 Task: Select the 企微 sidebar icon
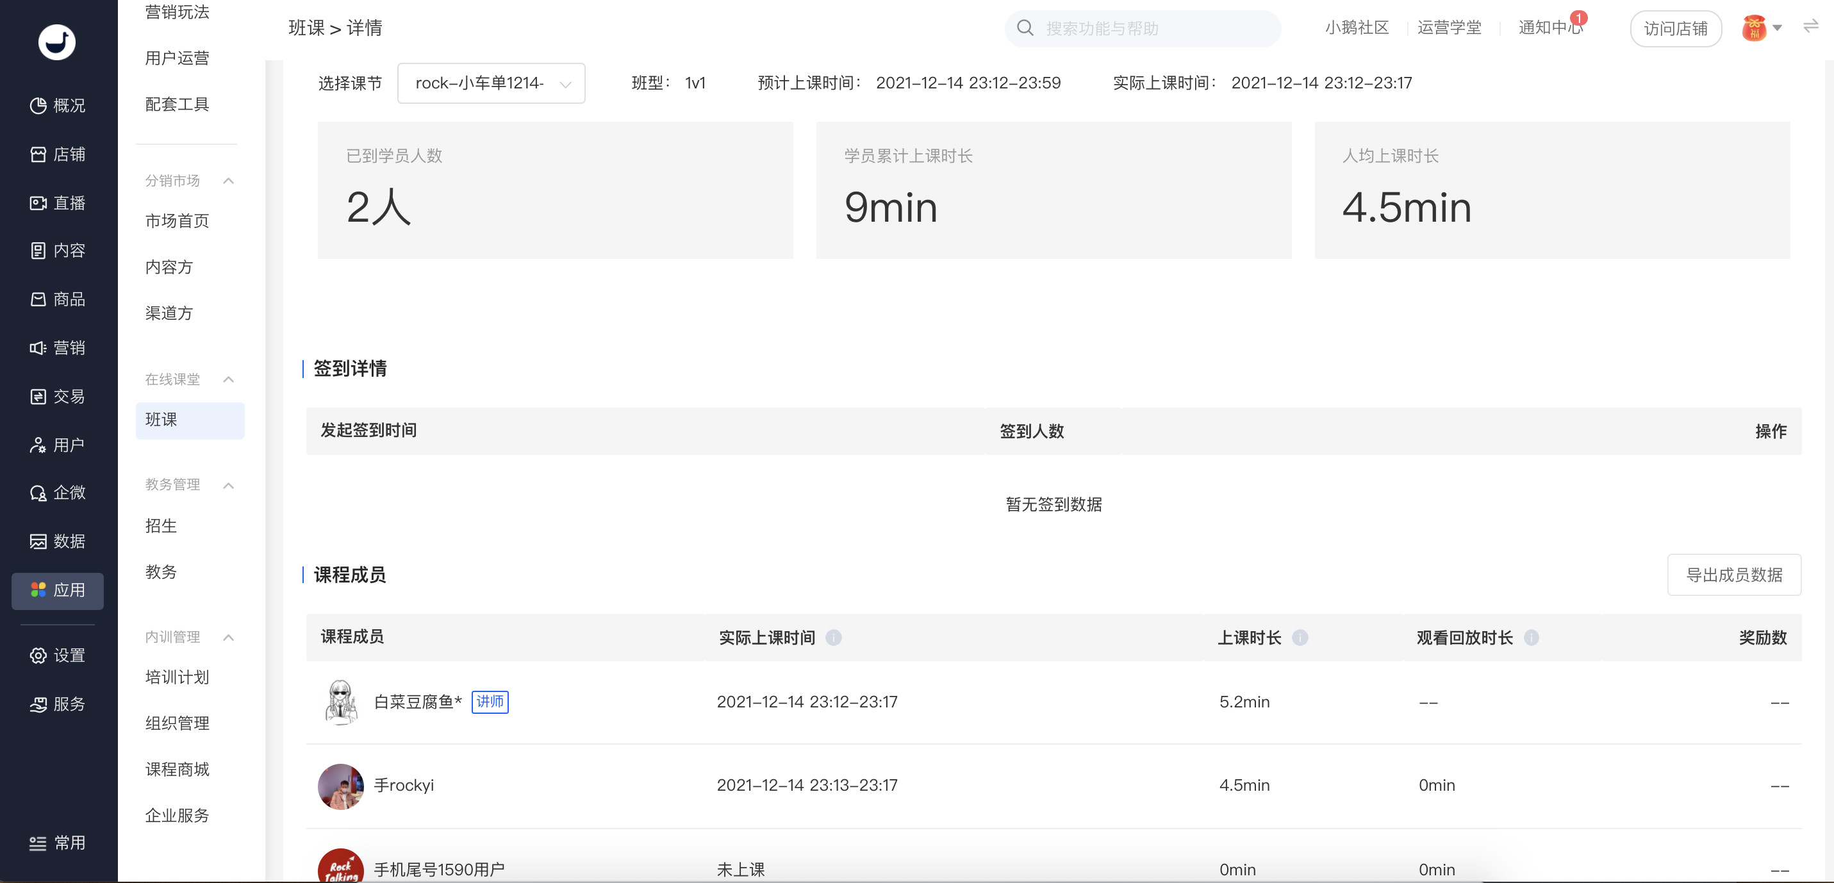(38, 493)
